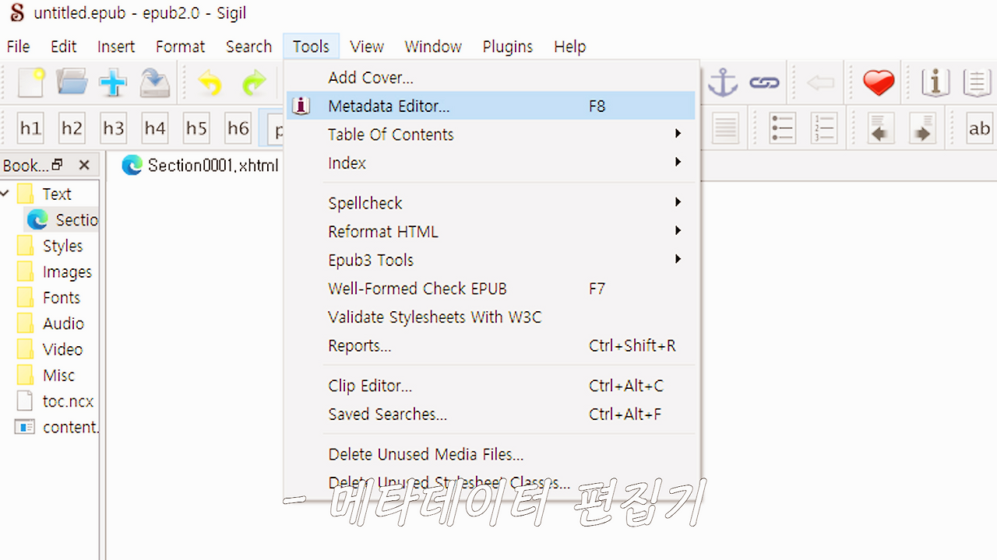Go back with the grey arrow icon
This screenshot has height=560, width=997.
pos(820,82)
